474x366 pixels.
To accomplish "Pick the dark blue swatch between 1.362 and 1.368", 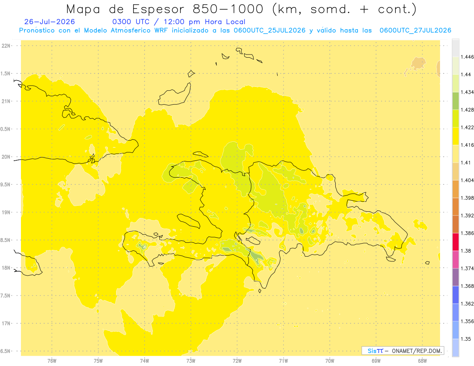I will click(455, 295).
